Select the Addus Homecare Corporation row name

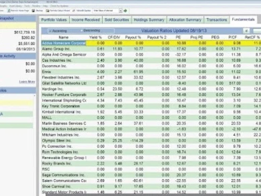click(64, 43)
